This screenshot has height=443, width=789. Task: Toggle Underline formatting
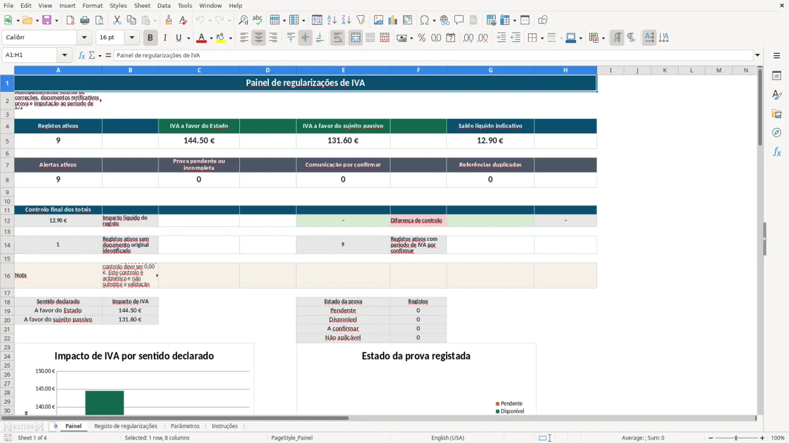[x=179, y=38]
